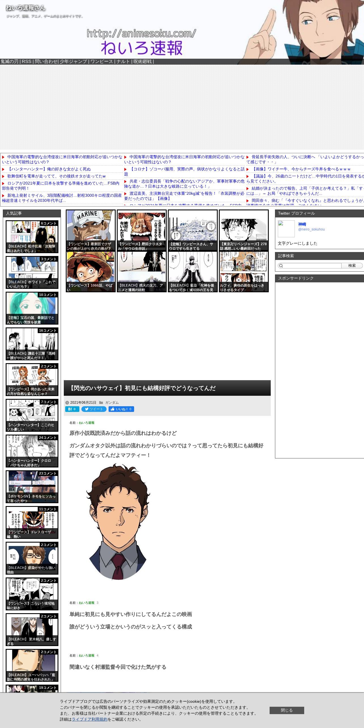364x728 pixels.
Task: Open BLEACH ユーハバッハ popular article thumbnail
Action: 32,665
